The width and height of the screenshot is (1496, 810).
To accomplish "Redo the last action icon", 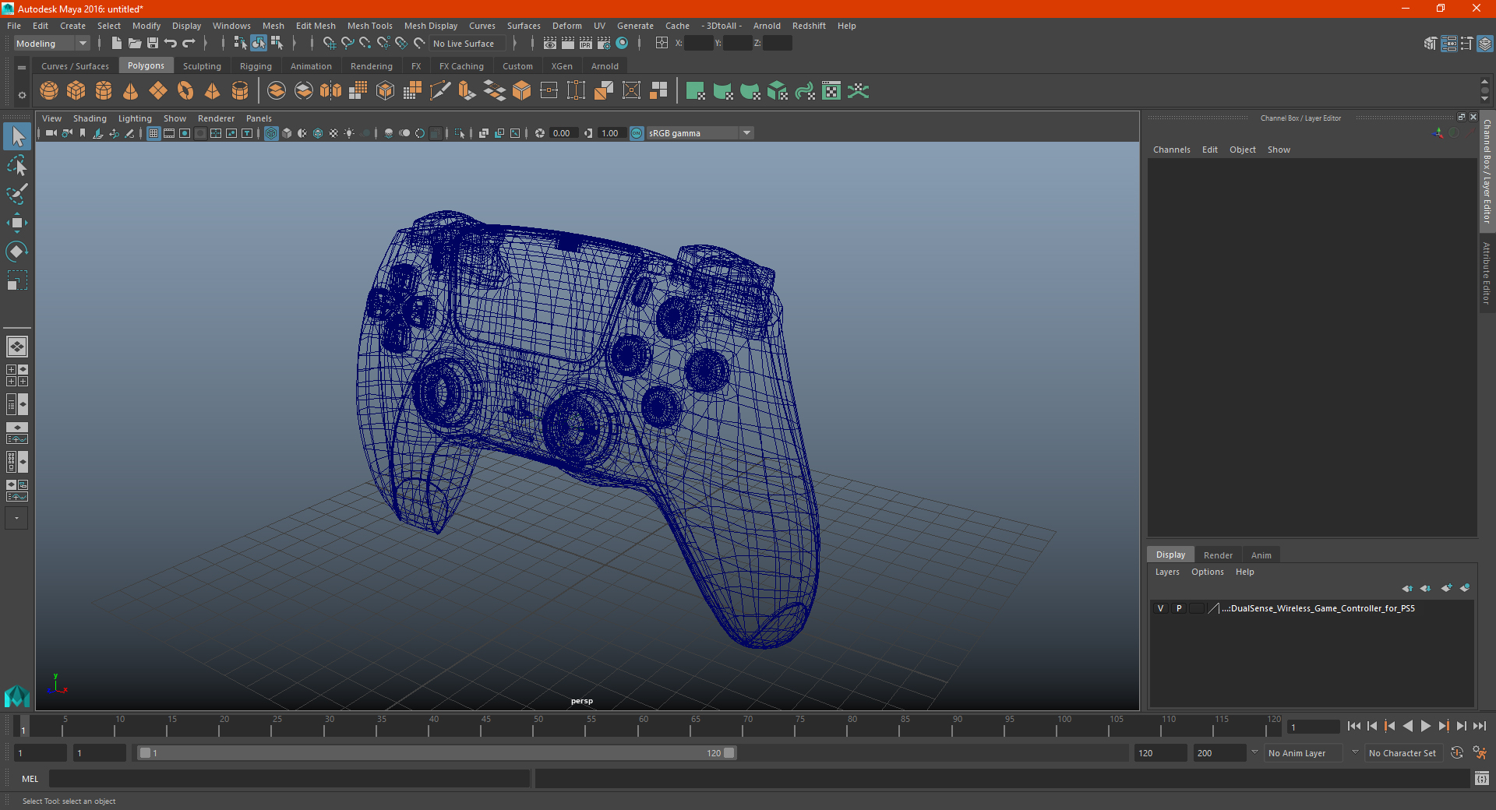I will (x=189, y=44).
